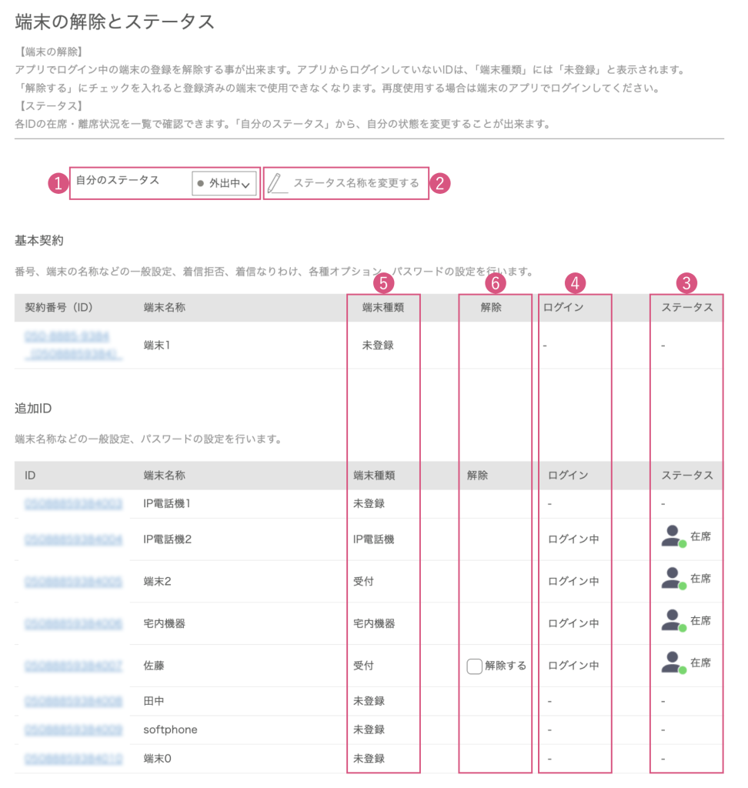Open the ID link for softphone

(x=73, y=730)
